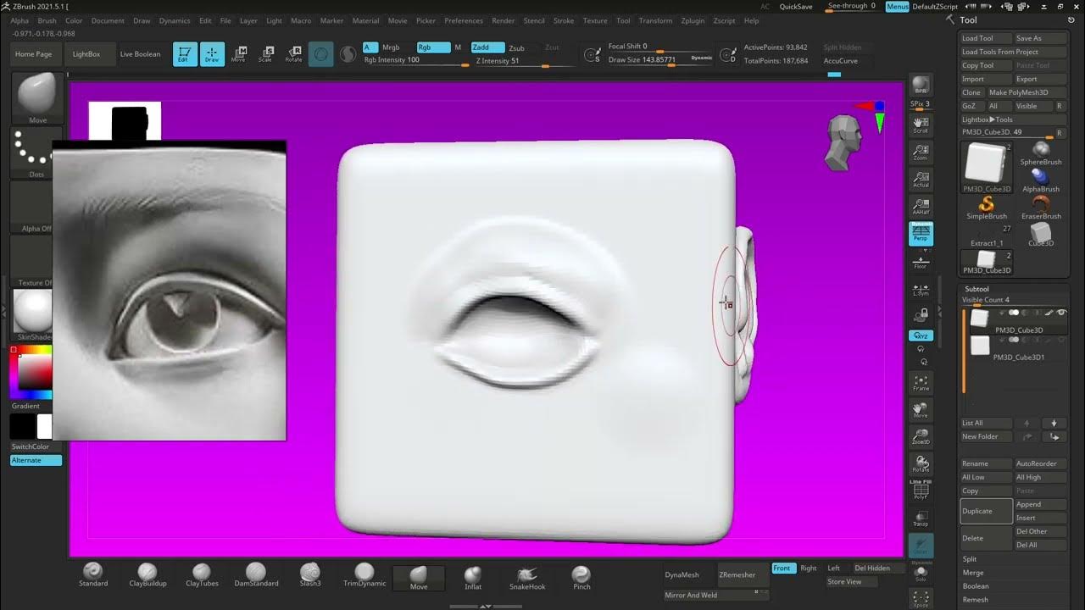
Task: Click the Append button
Action: 1042,504
